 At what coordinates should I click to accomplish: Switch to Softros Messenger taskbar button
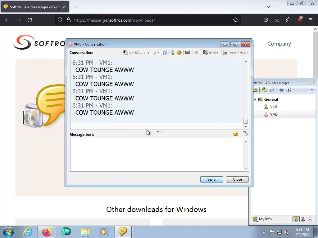(124, 232)
